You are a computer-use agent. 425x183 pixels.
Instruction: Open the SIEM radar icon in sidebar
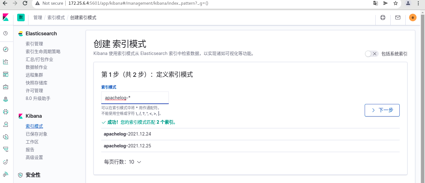(x=6, y=174)
